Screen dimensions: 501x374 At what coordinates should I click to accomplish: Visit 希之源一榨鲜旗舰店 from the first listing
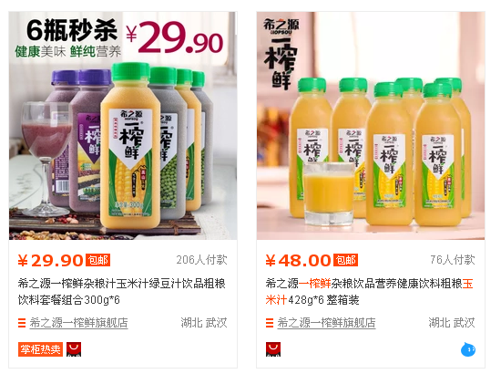79,323
